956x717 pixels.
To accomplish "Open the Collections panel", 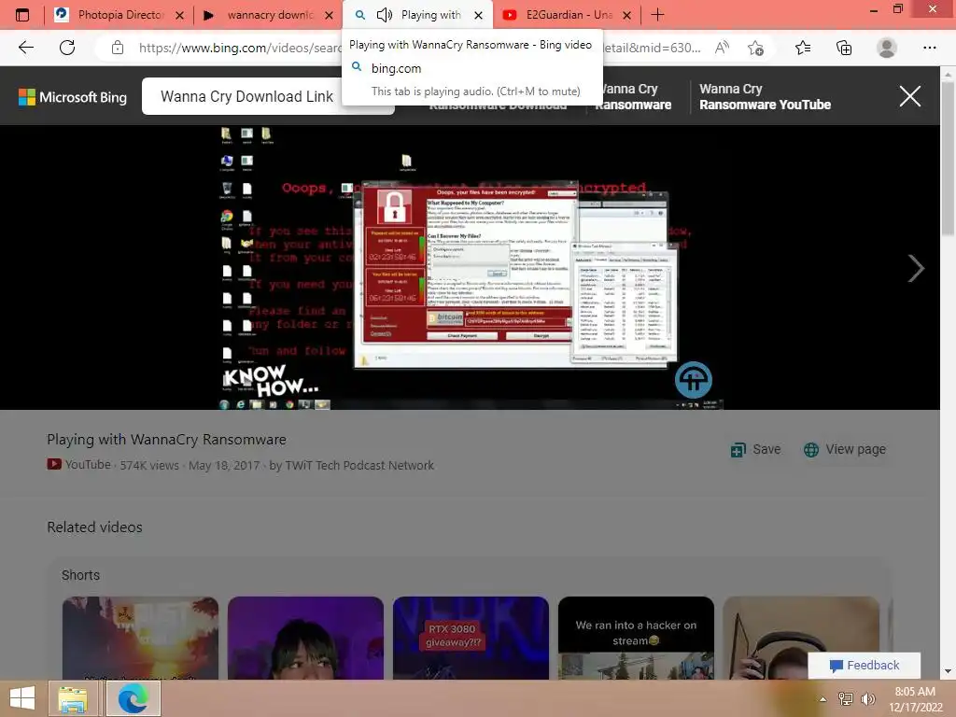I will 844,48.
